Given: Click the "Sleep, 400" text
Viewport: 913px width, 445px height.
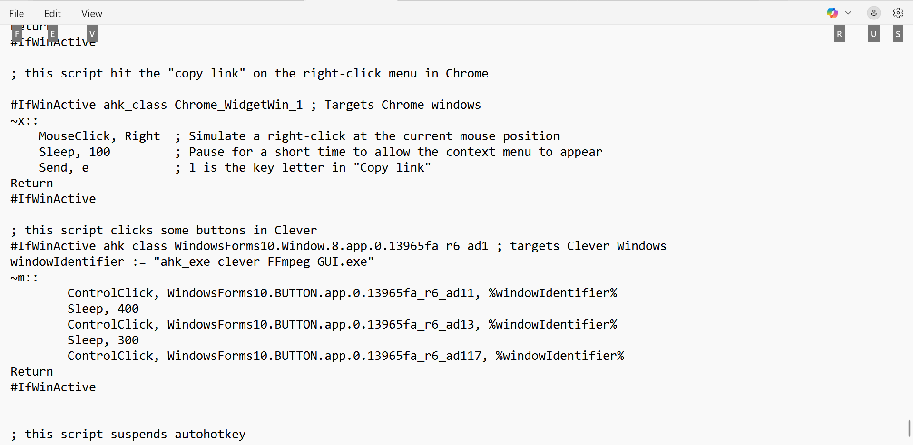Looking at the screenshot, I should (x=103, y=309).
